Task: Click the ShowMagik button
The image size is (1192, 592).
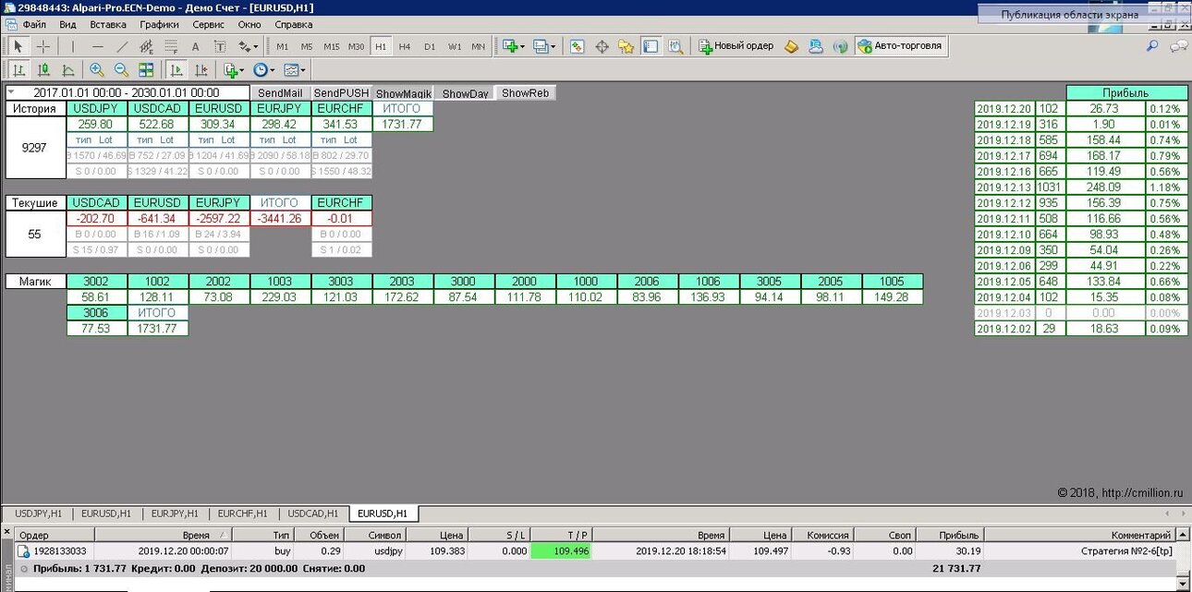Action: [x=404, y=93]
